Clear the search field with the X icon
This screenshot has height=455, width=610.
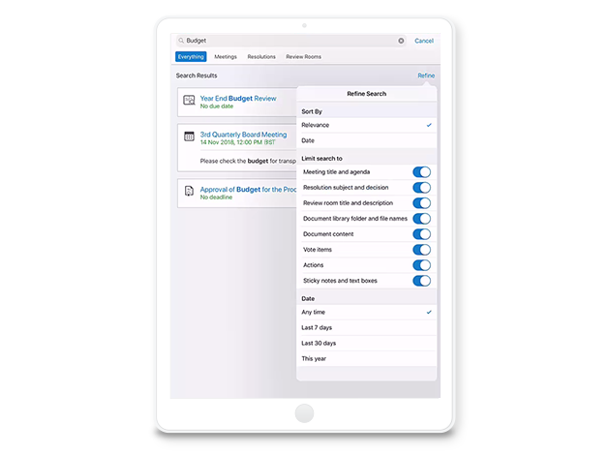pyautogui.click(x=401, y=41)
